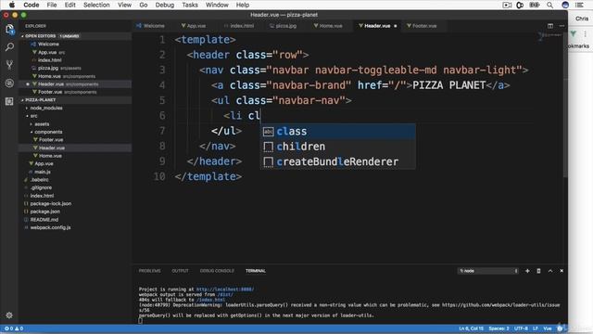Open Home.vue in the components folder
The image size is (593, 334).
pyautogui.click(x=50, y=156)
